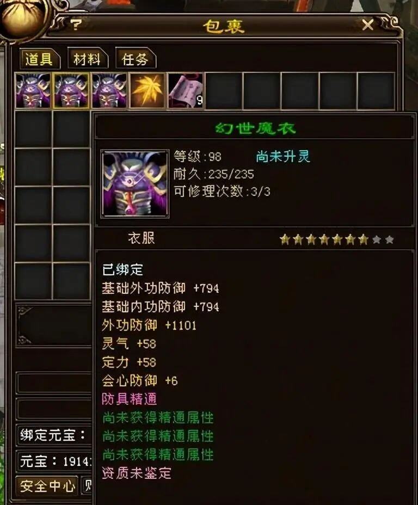Click the pink 防具精通 label
This screenshot has width=418, height=505.
(x=130, y=399)
